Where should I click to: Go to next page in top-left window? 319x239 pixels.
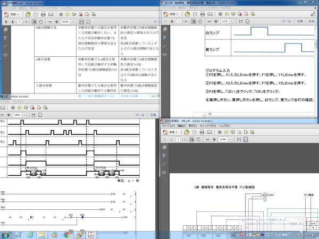[x=12, y=22]
